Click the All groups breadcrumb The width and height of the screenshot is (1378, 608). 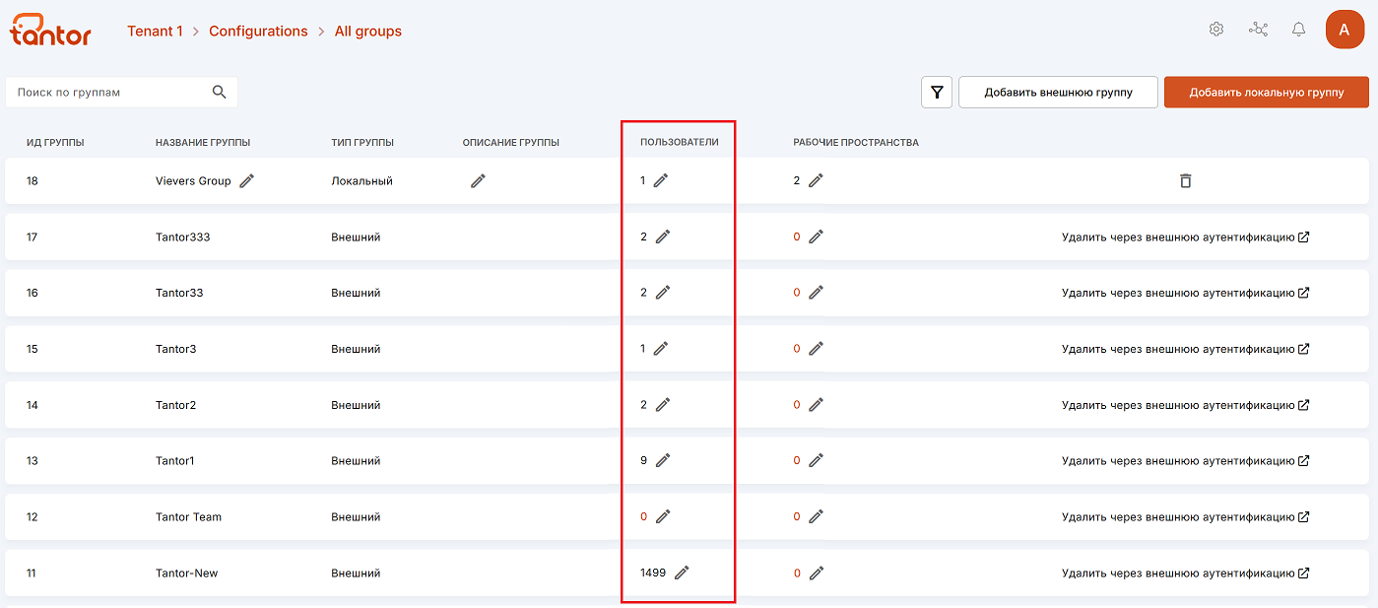click(x=368, y=32)
